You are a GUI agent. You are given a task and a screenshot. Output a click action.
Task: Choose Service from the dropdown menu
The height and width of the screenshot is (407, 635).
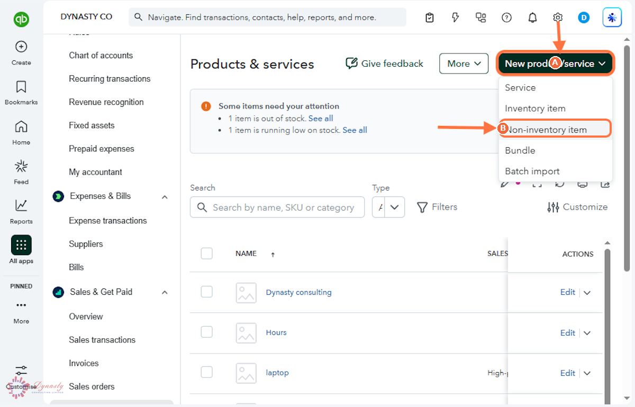coord(556,88)
